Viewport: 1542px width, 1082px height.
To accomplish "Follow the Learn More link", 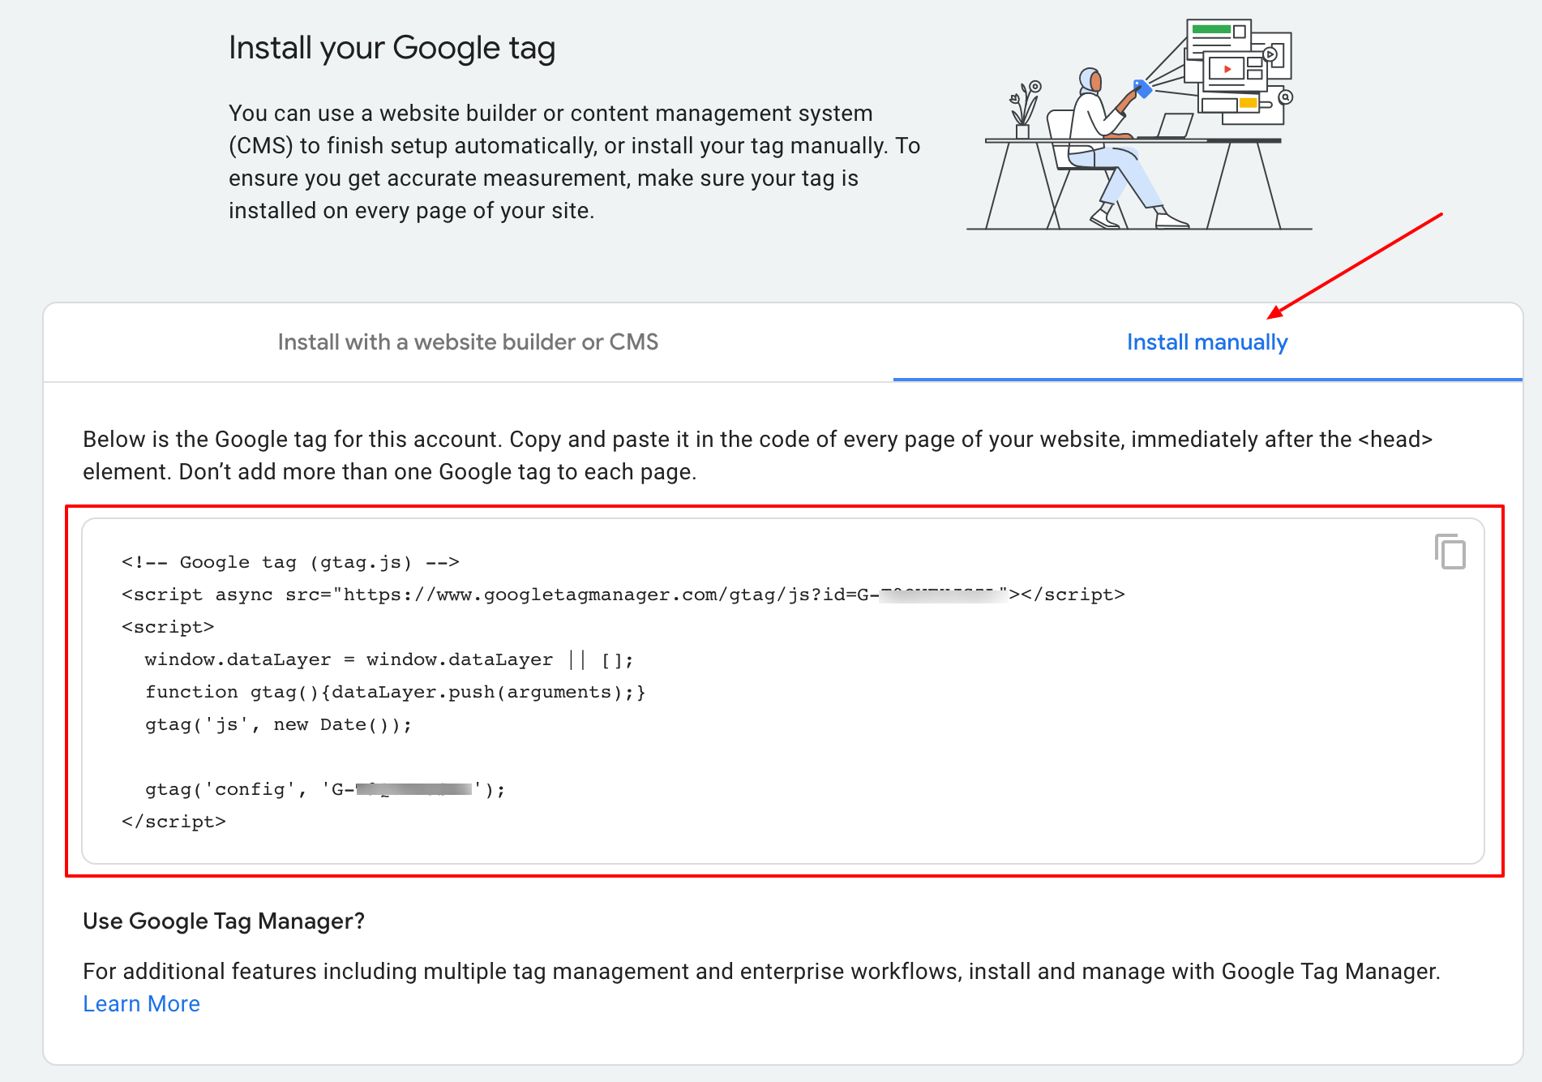I will (141, 1004).
